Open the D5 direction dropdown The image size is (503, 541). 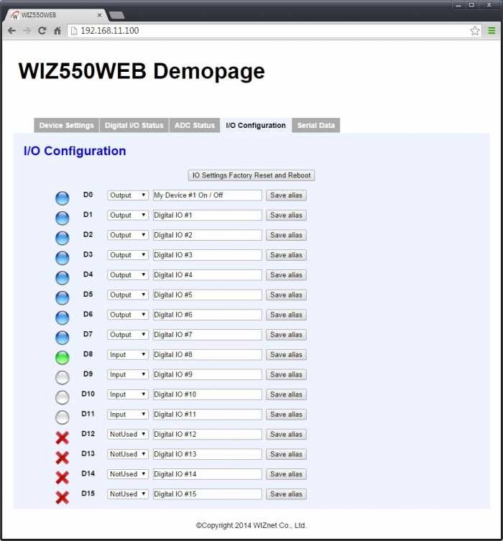(128, 295)
